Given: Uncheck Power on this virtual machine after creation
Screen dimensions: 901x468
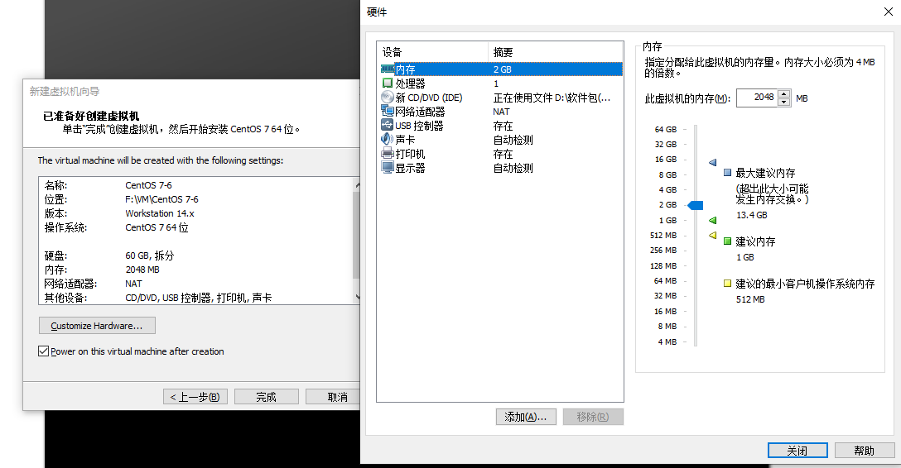Looking at the screenshot, I should 43,351.
